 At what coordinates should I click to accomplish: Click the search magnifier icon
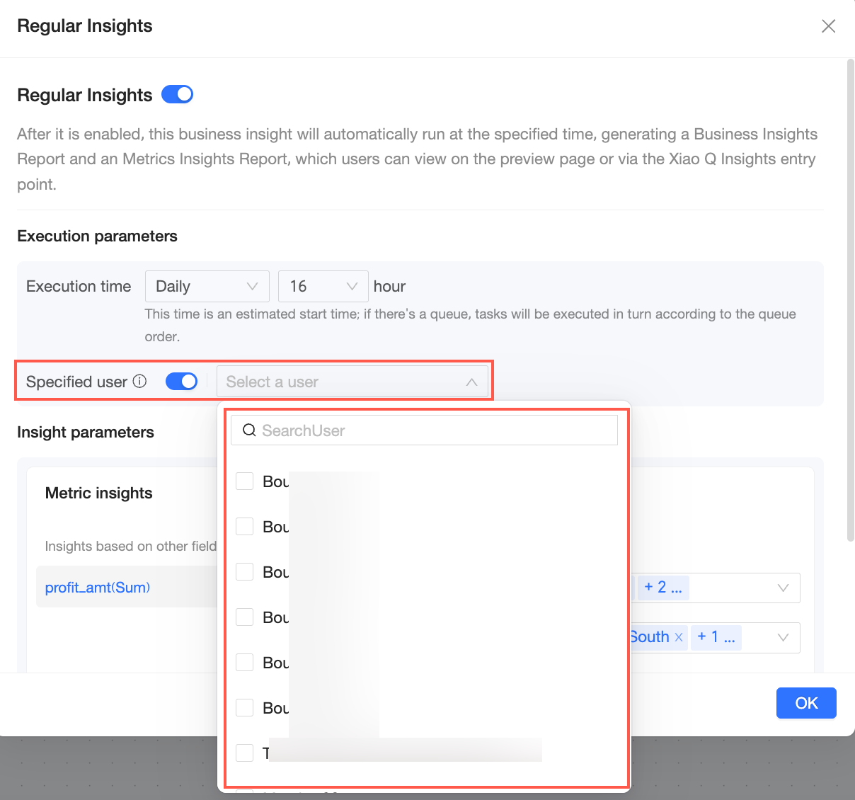pyautogui.click(x=248, y=430)
